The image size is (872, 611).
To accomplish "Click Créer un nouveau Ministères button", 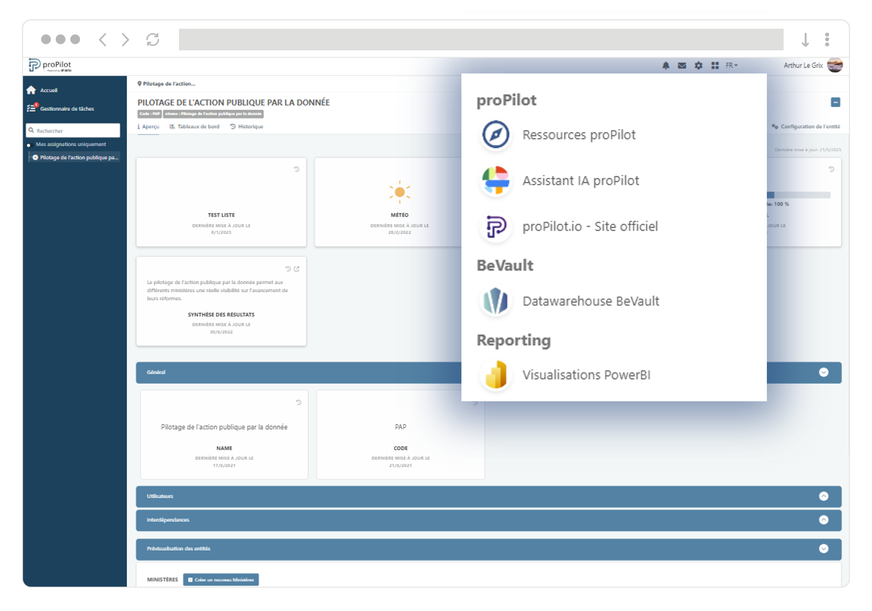I will click(x=221, y=580).
